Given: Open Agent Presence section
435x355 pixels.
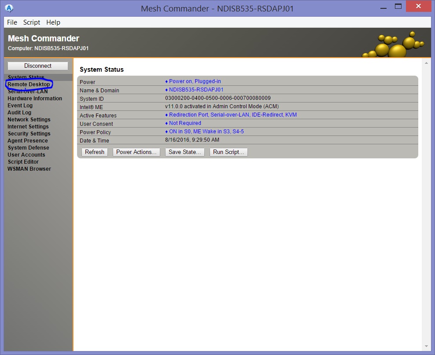Looking at the screenshot, I should [27, 141].
